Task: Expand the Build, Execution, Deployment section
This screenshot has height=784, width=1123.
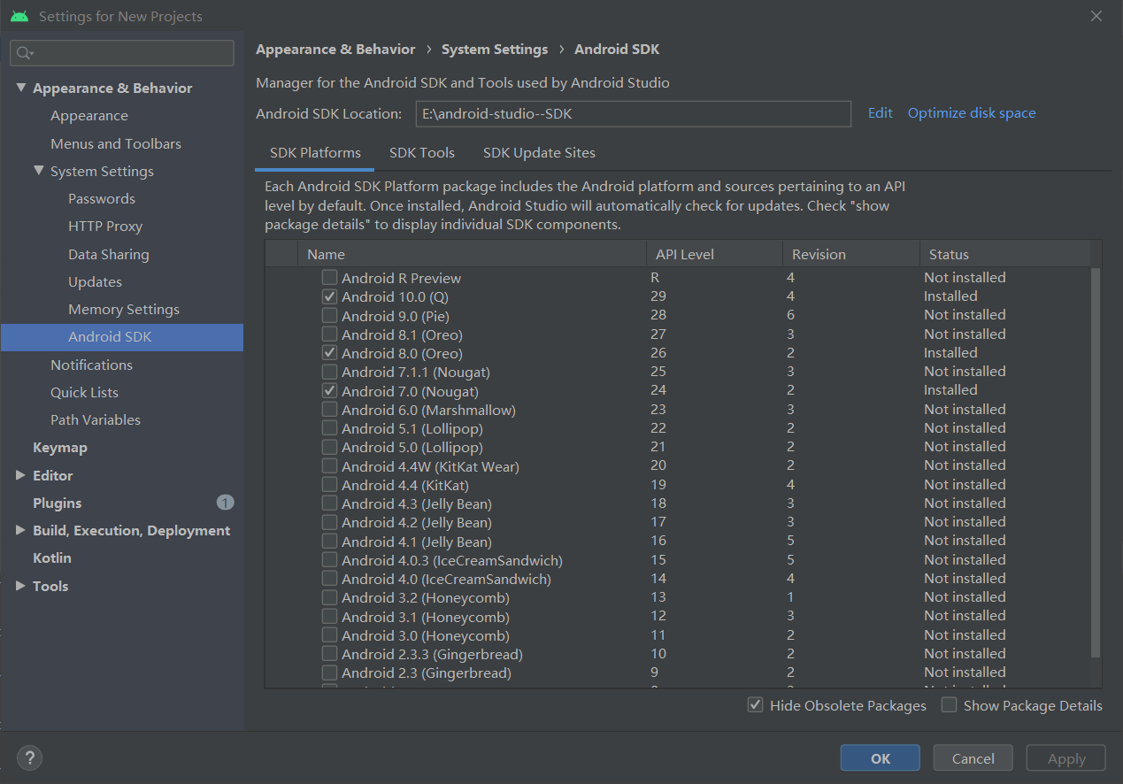Action: [x=20, y=530]
